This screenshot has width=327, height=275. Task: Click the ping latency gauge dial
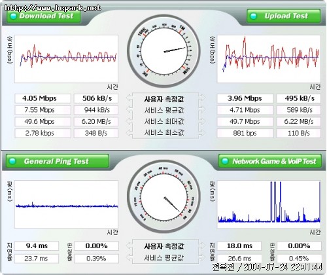163,197
